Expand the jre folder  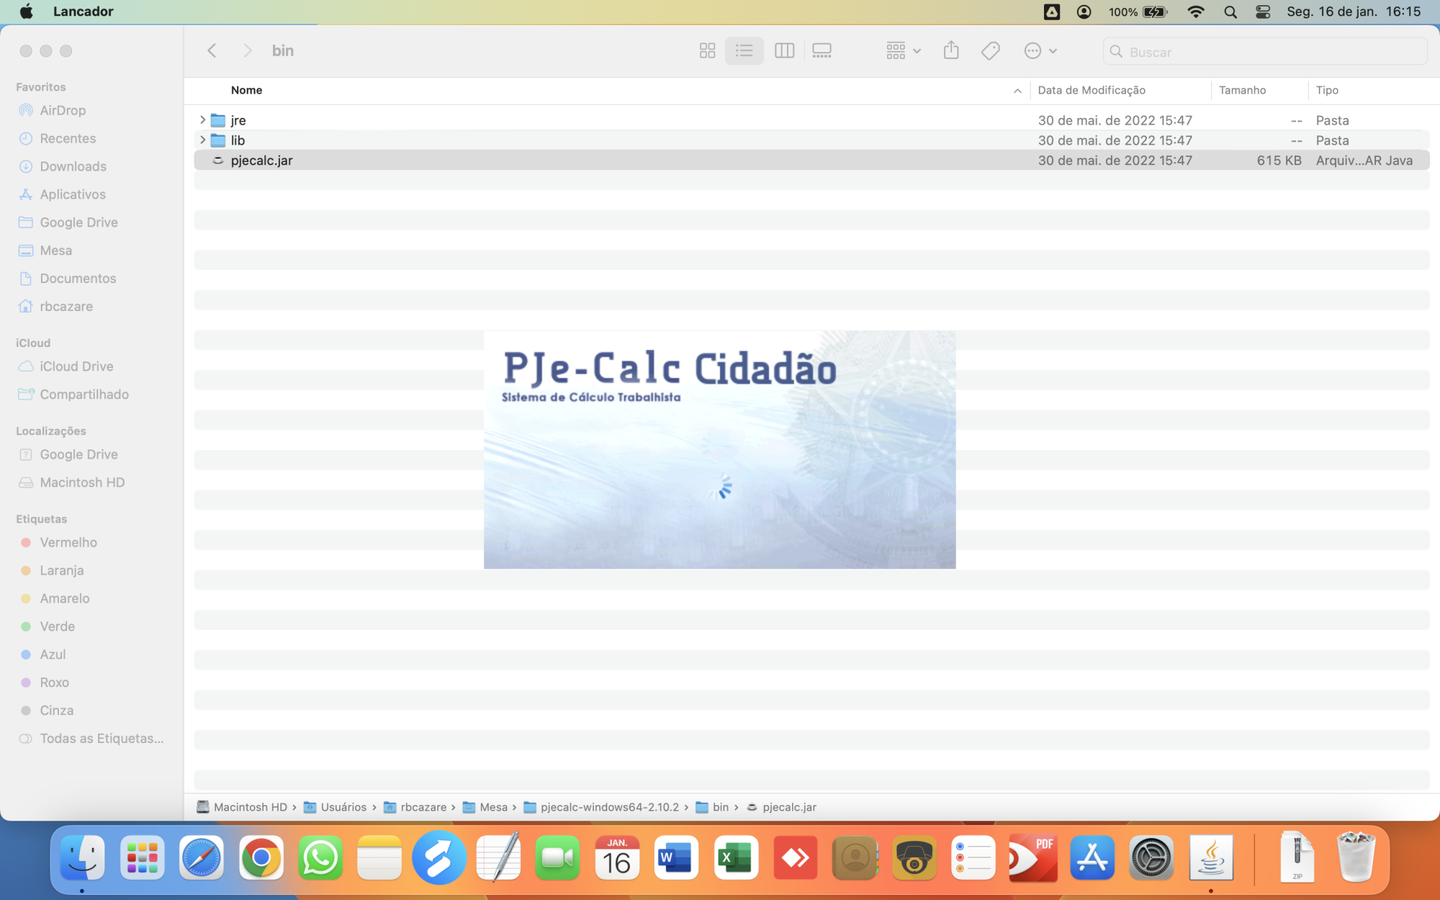coord(202,120)
